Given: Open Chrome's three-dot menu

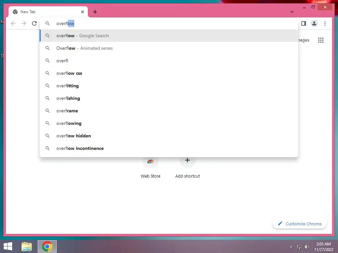Looking at the screenshot, I should click(x=325, y=23).
